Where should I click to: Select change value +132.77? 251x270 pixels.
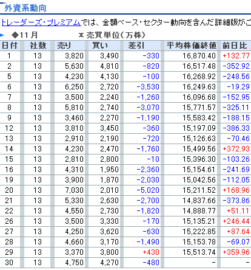click(236, 56)
